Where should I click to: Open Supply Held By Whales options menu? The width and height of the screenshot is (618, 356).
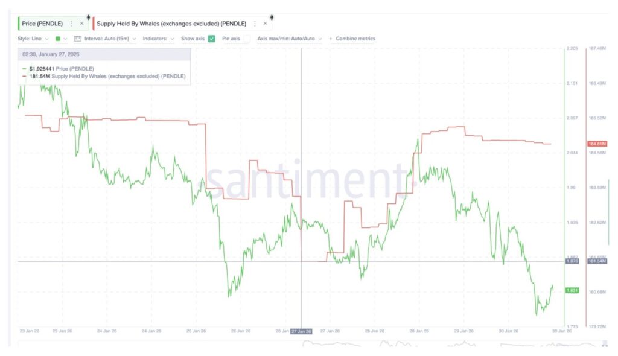pos(255,24)
